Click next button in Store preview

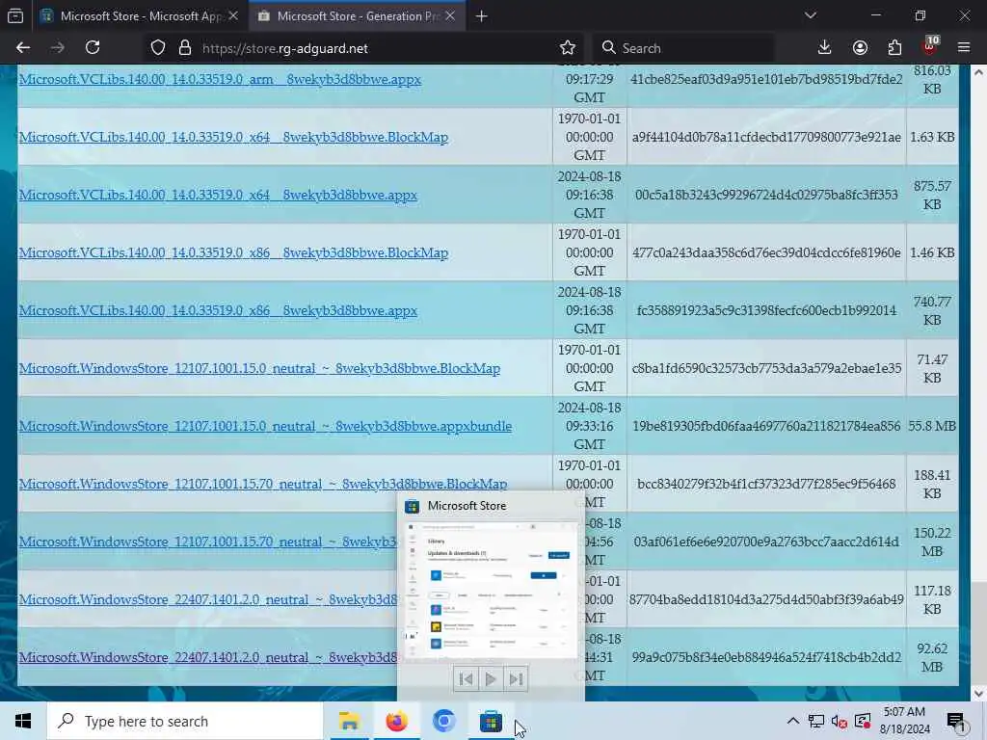tap(517, 679)
